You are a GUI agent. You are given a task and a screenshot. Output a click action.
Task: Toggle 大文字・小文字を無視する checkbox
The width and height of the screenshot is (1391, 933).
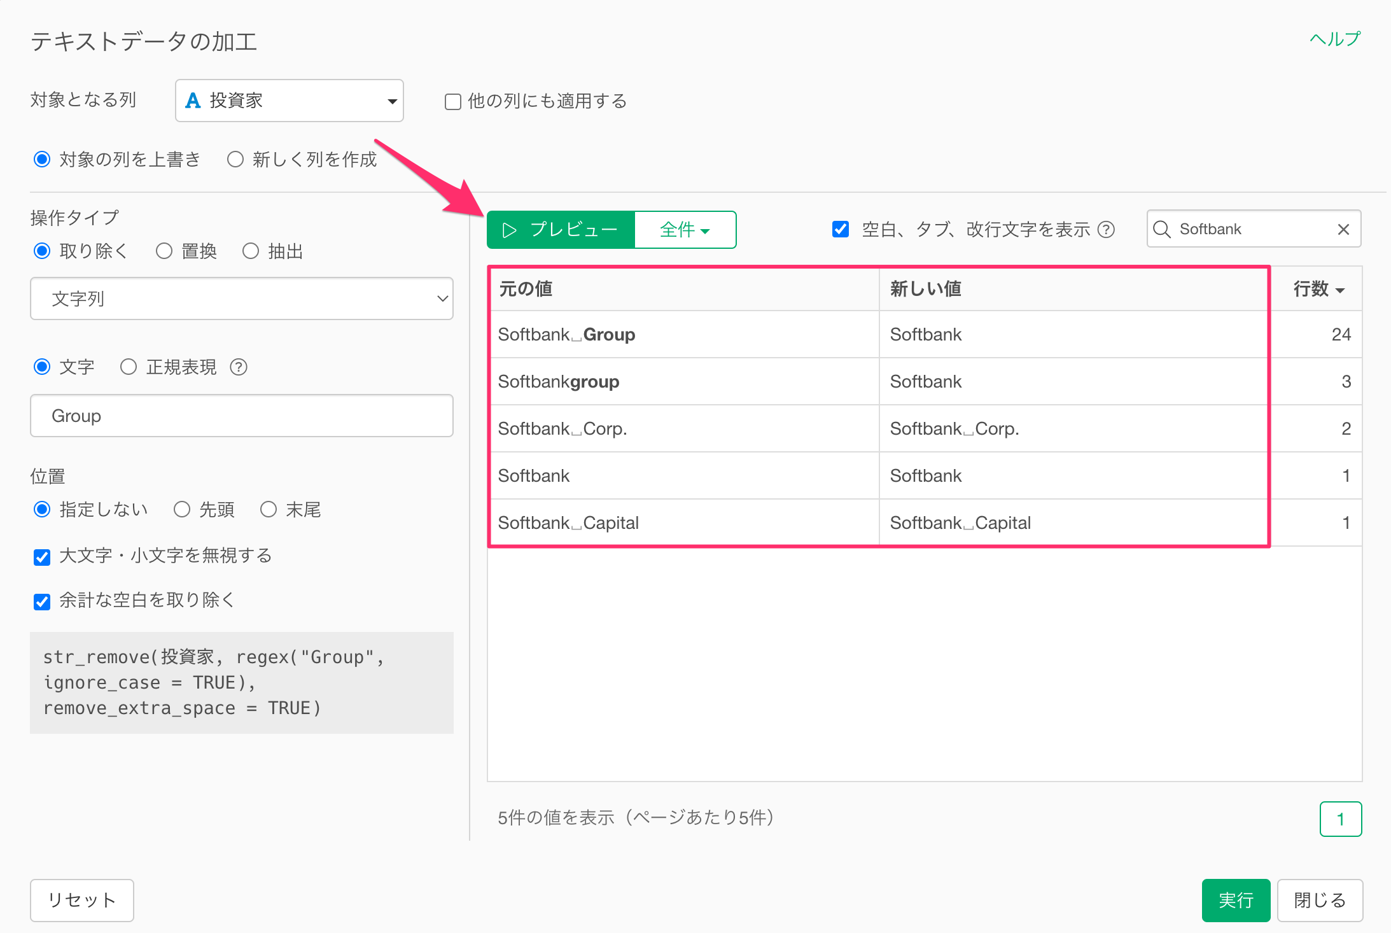(42, 557)
